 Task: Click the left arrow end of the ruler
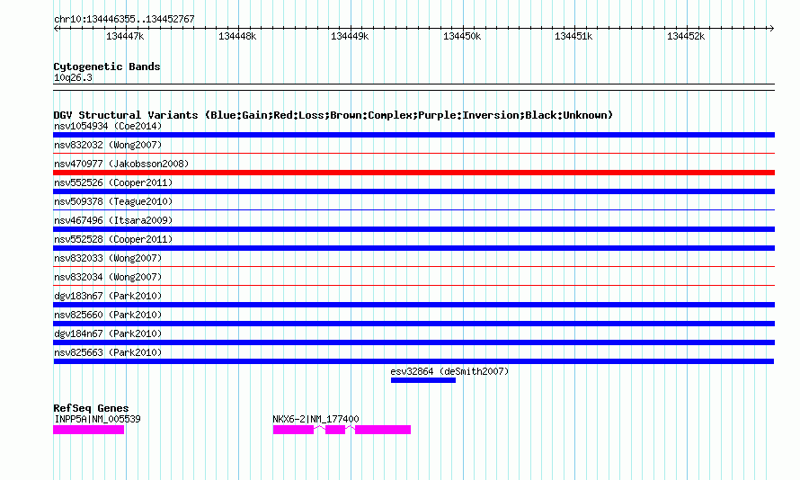56,28
